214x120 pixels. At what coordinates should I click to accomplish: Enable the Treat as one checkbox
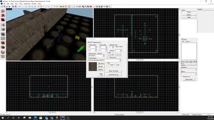(x=108, y=57)
